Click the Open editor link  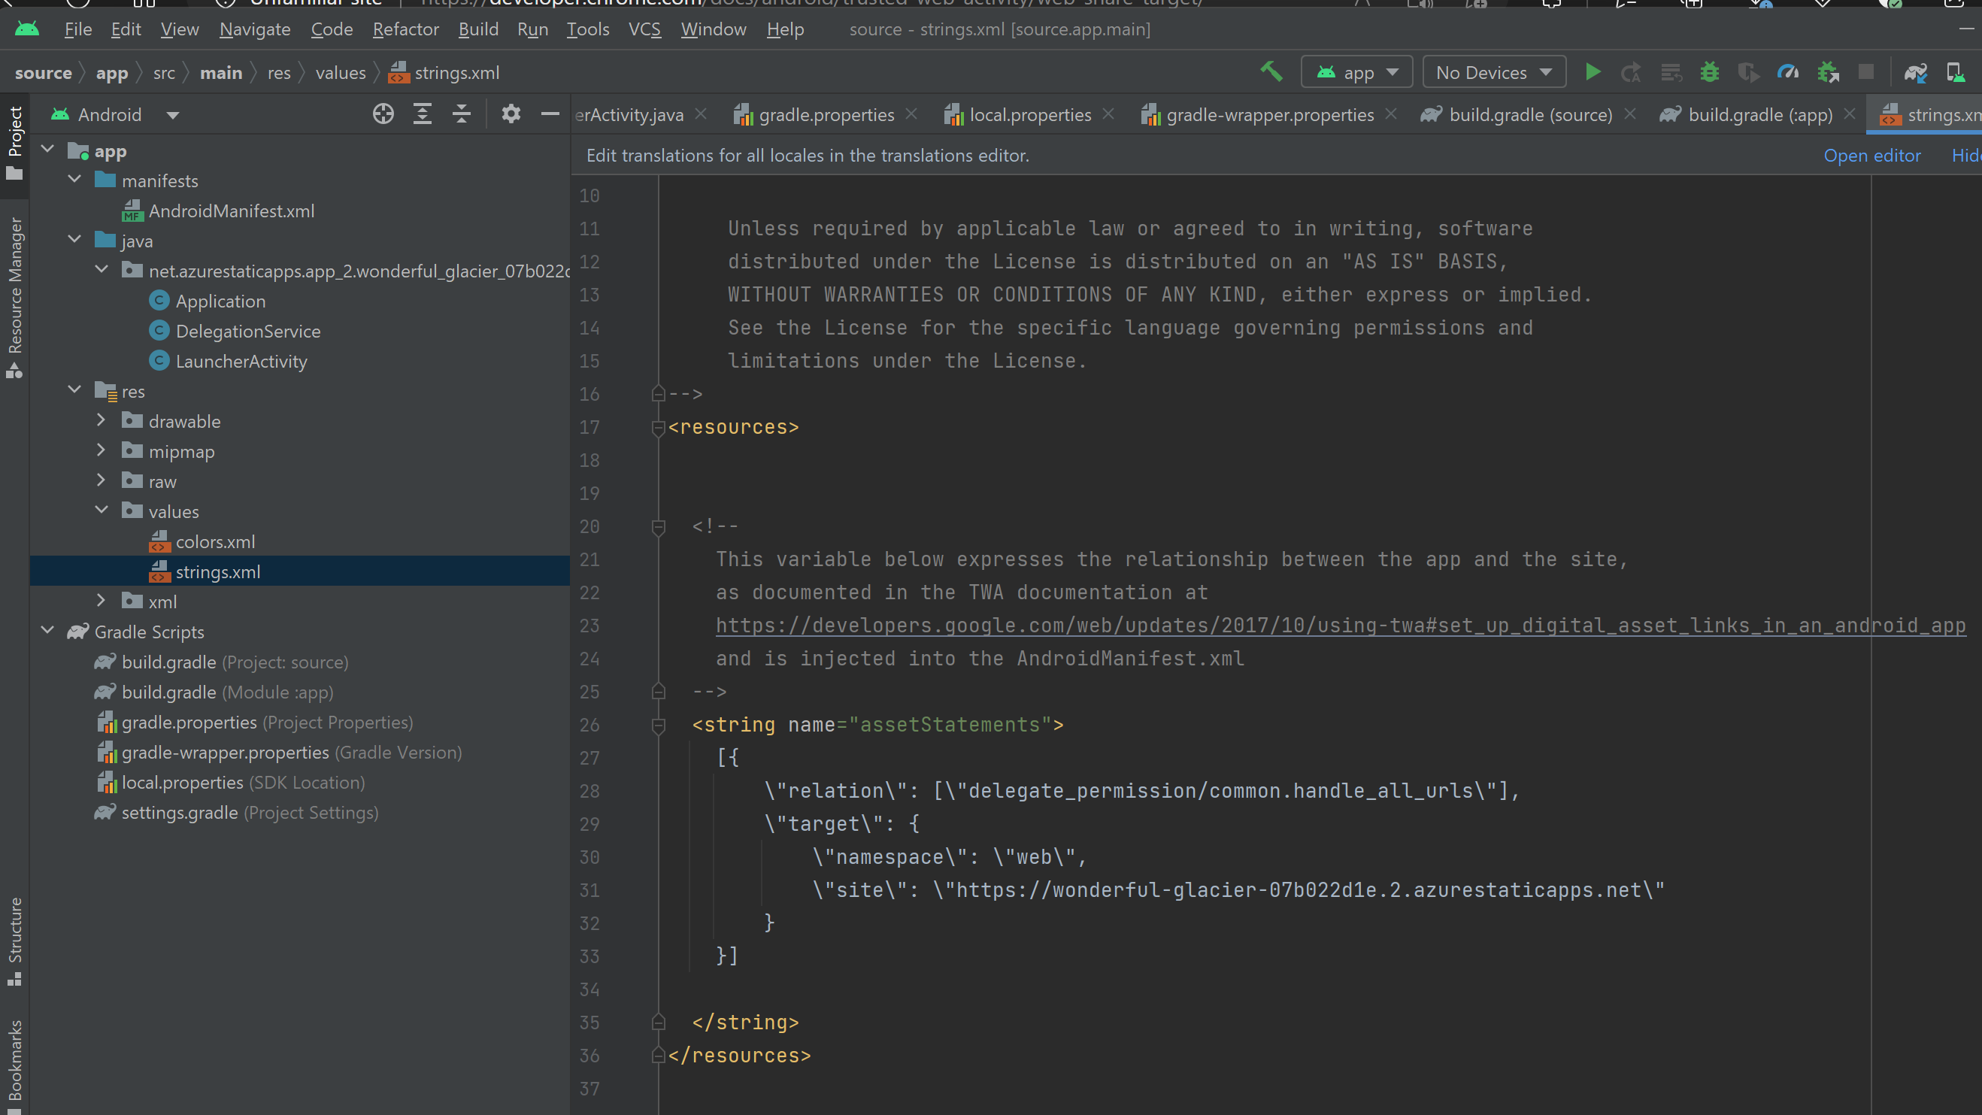(1872, 155)
